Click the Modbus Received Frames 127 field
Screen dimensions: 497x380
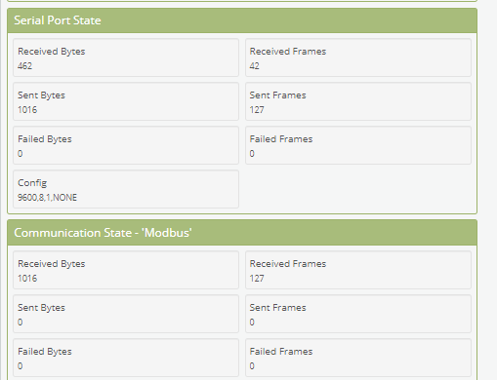tap(358, 270)
